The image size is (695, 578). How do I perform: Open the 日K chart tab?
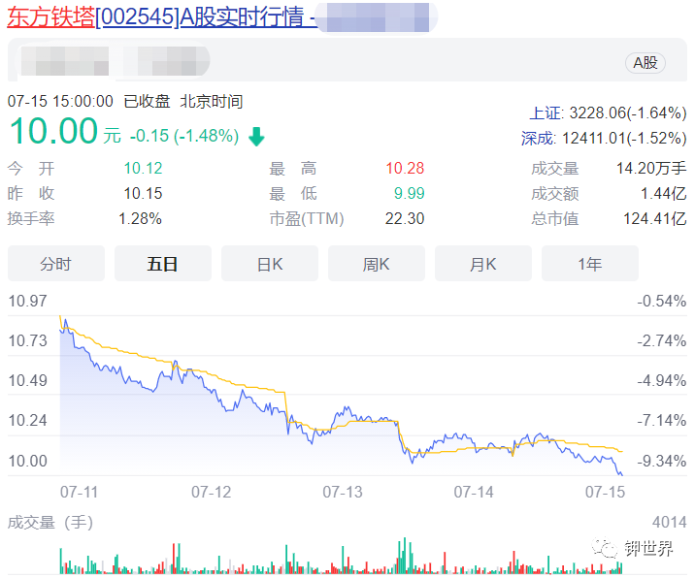coord(270,264)
